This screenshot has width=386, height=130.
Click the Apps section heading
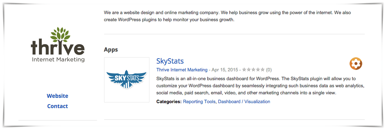(111, 50)
